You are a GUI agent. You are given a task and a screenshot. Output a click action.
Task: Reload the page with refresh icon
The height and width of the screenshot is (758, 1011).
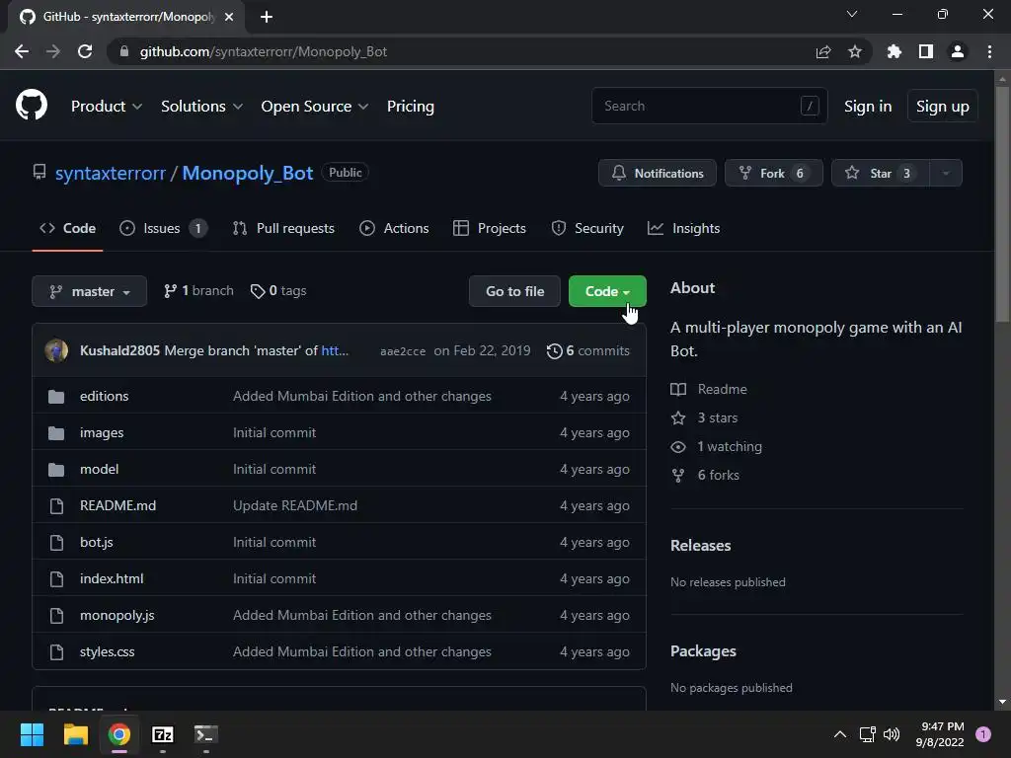point(85,51)
